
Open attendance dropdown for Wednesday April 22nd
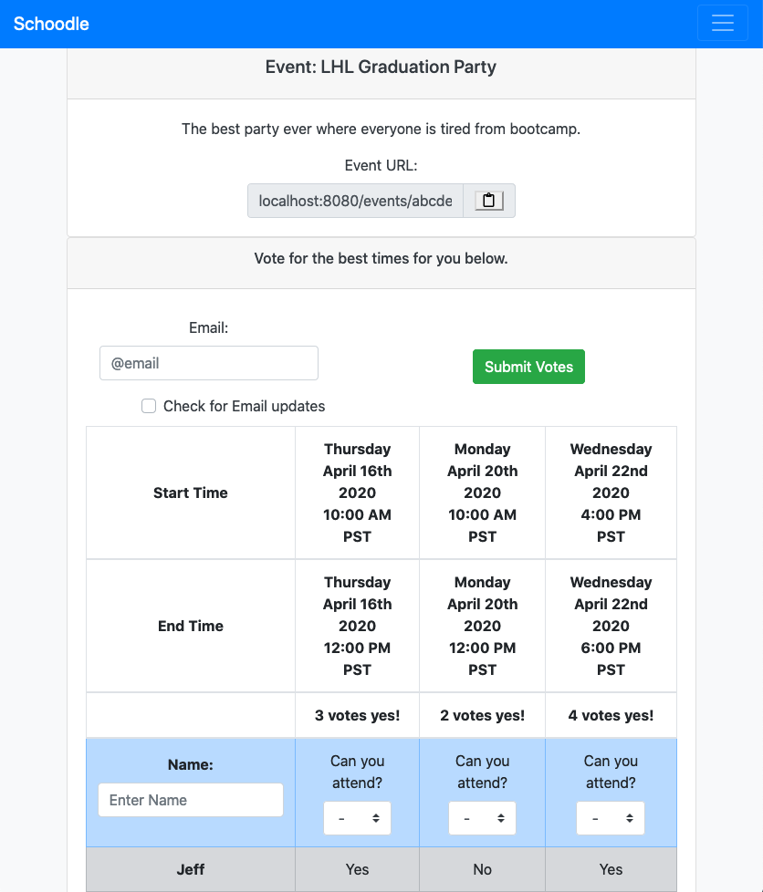coord(611,818)
